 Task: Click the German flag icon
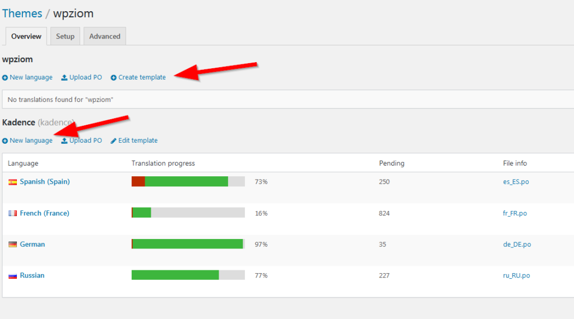12,245
